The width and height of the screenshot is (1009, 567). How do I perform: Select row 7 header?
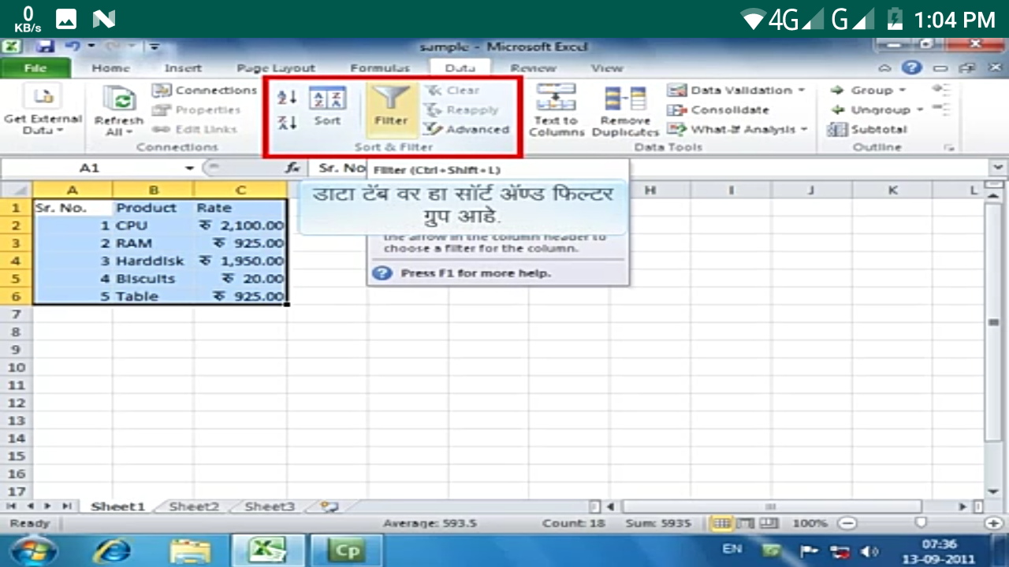pos(17,314)
